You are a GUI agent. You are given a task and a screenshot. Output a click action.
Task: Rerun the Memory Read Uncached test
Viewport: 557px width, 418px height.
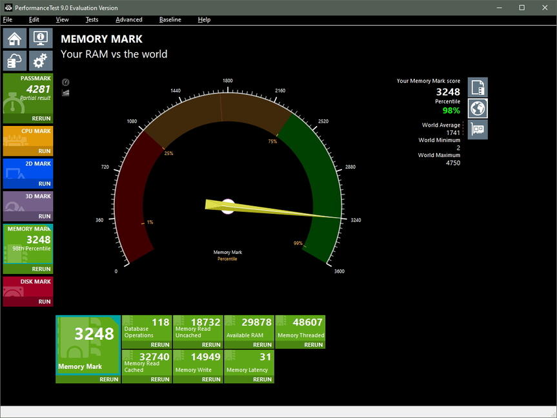click(x=211, y=345)
